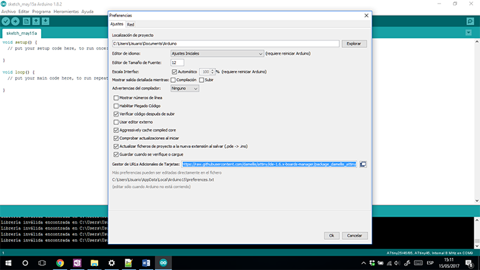Create a new sketch with New icon
480x270 pixels.
pos(27,21)
